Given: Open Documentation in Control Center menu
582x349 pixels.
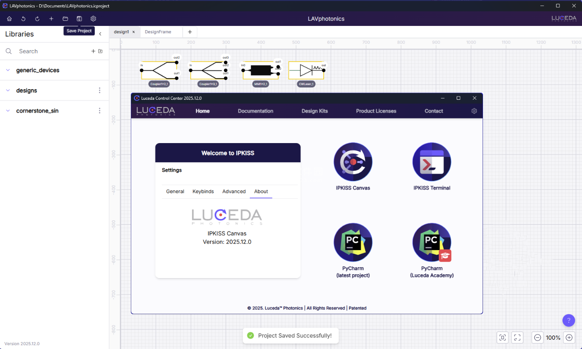Looking at the screenshot, I should pos(255,111).
